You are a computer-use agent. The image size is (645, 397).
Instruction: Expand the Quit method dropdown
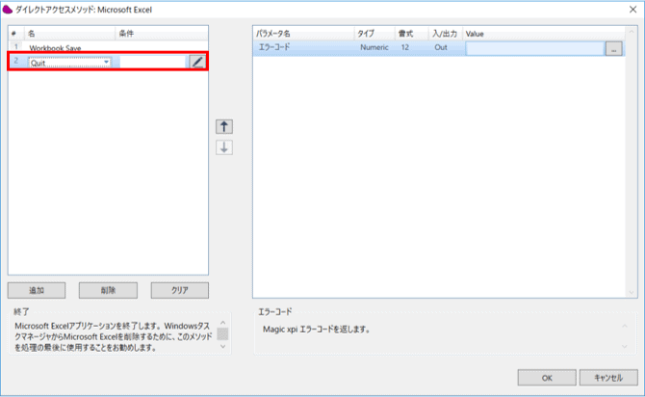(x=106, y=63)
